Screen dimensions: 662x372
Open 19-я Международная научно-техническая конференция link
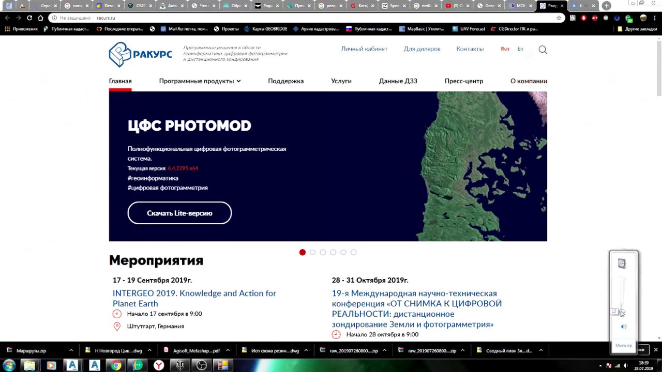(417, 309)
